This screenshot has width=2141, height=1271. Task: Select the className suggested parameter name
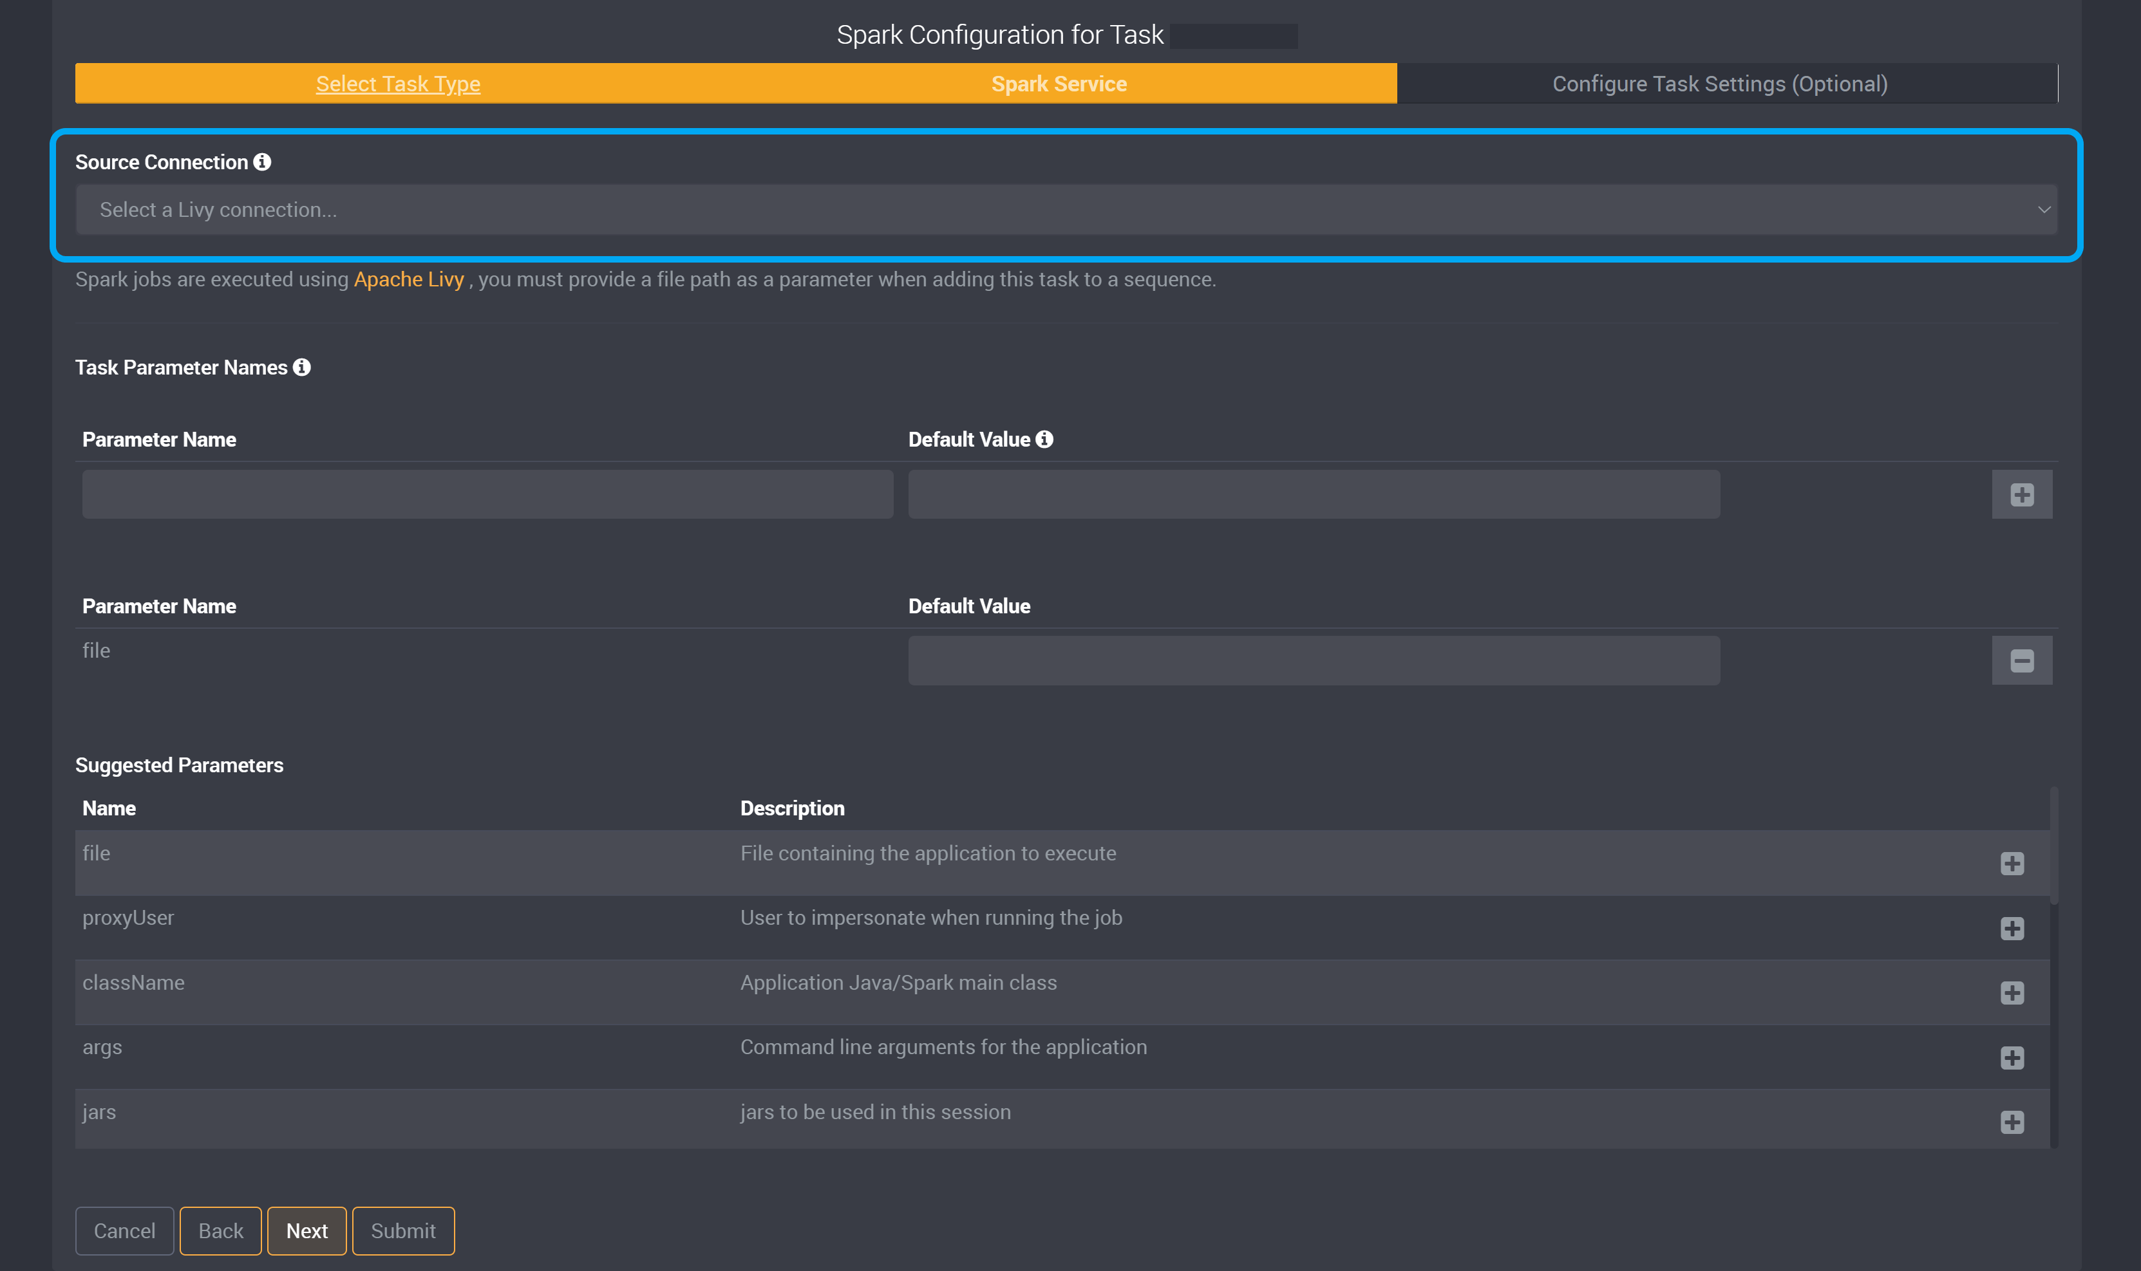(133, 982)
